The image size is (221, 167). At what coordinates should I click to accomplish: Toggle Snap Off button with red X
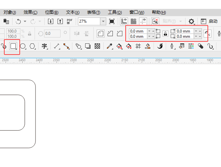[x=155, y=21]
